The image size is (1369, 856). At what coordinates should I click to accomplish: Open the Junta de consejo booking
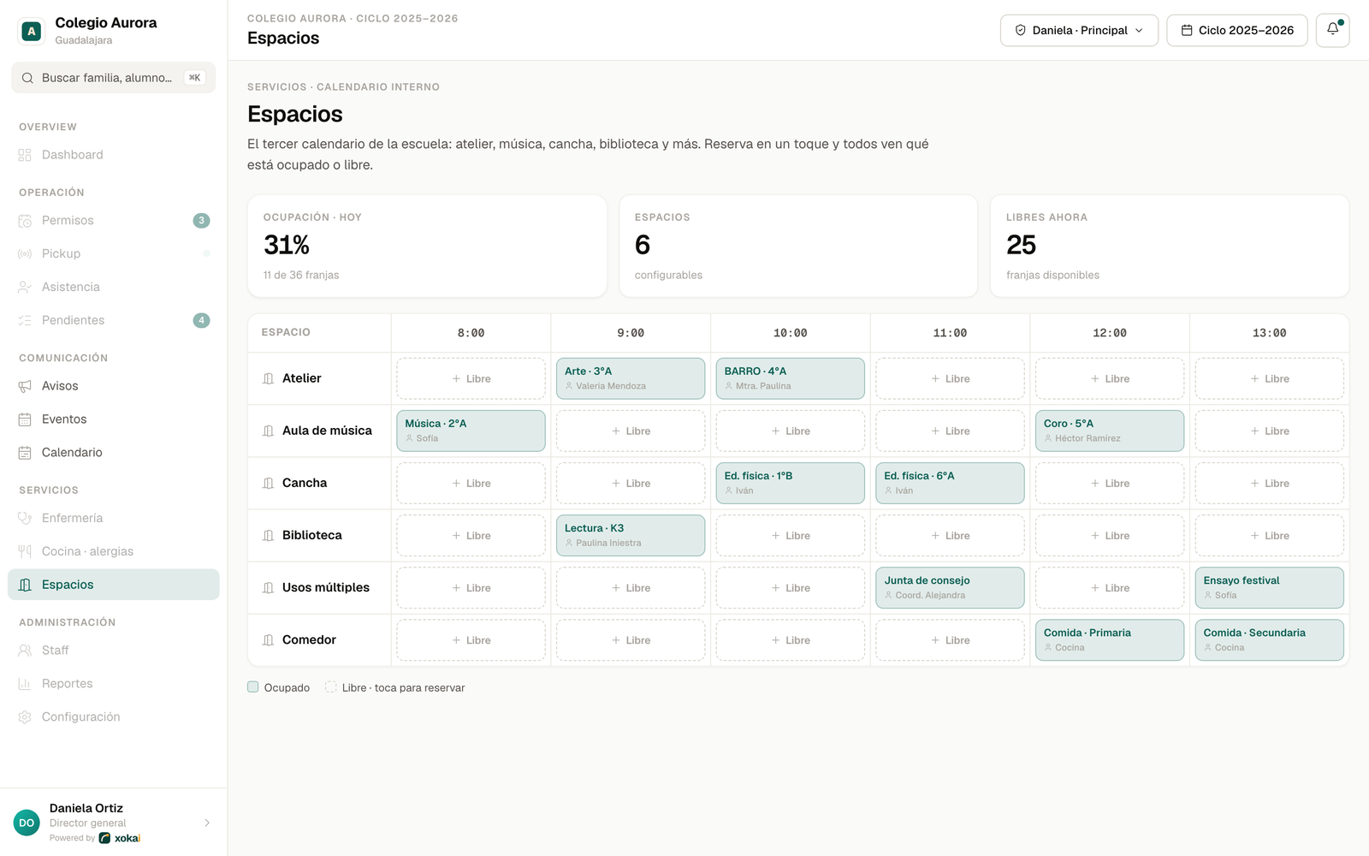pos(950,587)
